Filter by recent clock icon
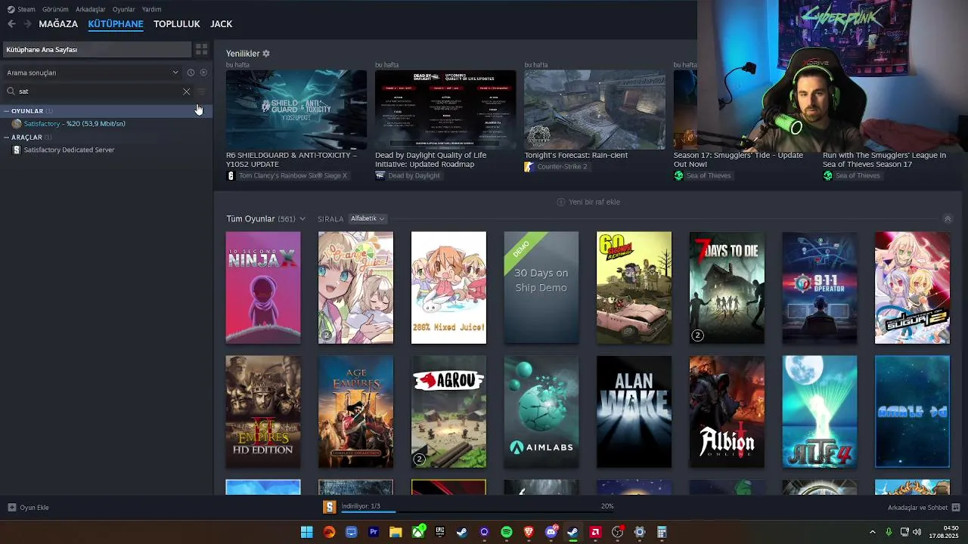Screen dimensions: 968x544 pyautogui.click(x=191, y=73)
